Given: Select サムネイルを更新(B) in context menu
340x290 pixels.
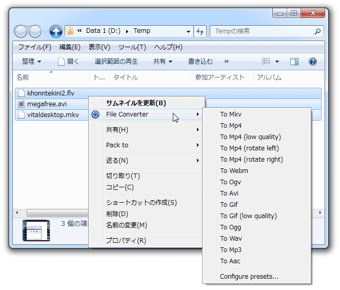Looking at the screenshot, I should [x=147, y=103].
